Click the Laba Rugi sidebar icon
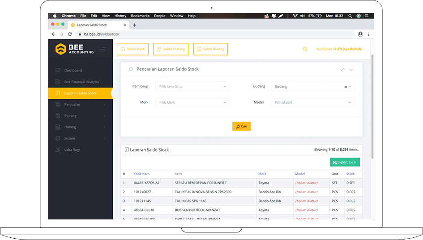This screenshot has width=423, height=240. coord(58,150)
